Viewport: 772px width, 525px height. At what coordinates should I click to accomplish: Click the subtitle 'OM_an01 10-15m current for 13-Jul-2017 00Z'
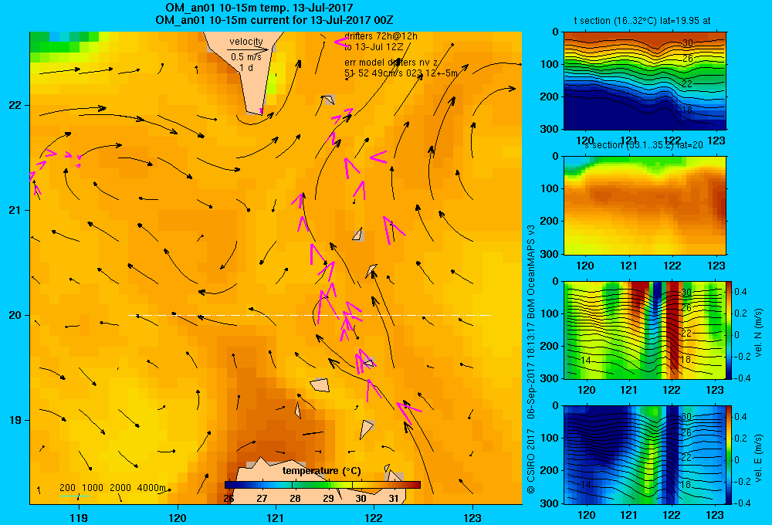pos(274,20)
